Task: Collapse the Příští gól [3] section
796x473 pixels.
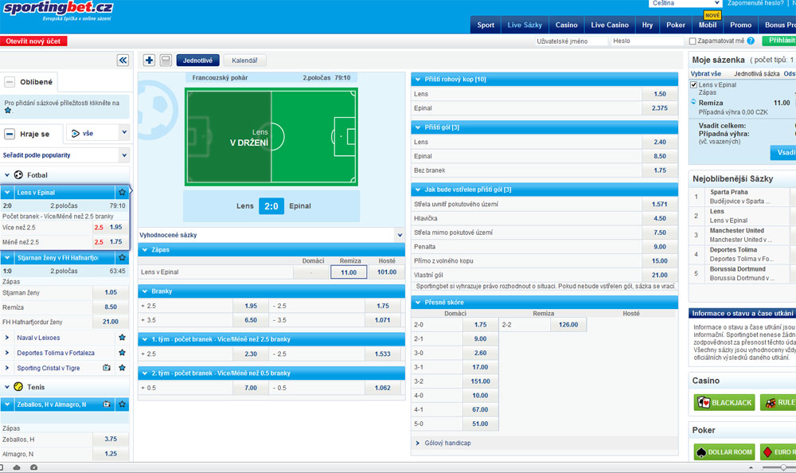Action: click(x=418, y=127)
